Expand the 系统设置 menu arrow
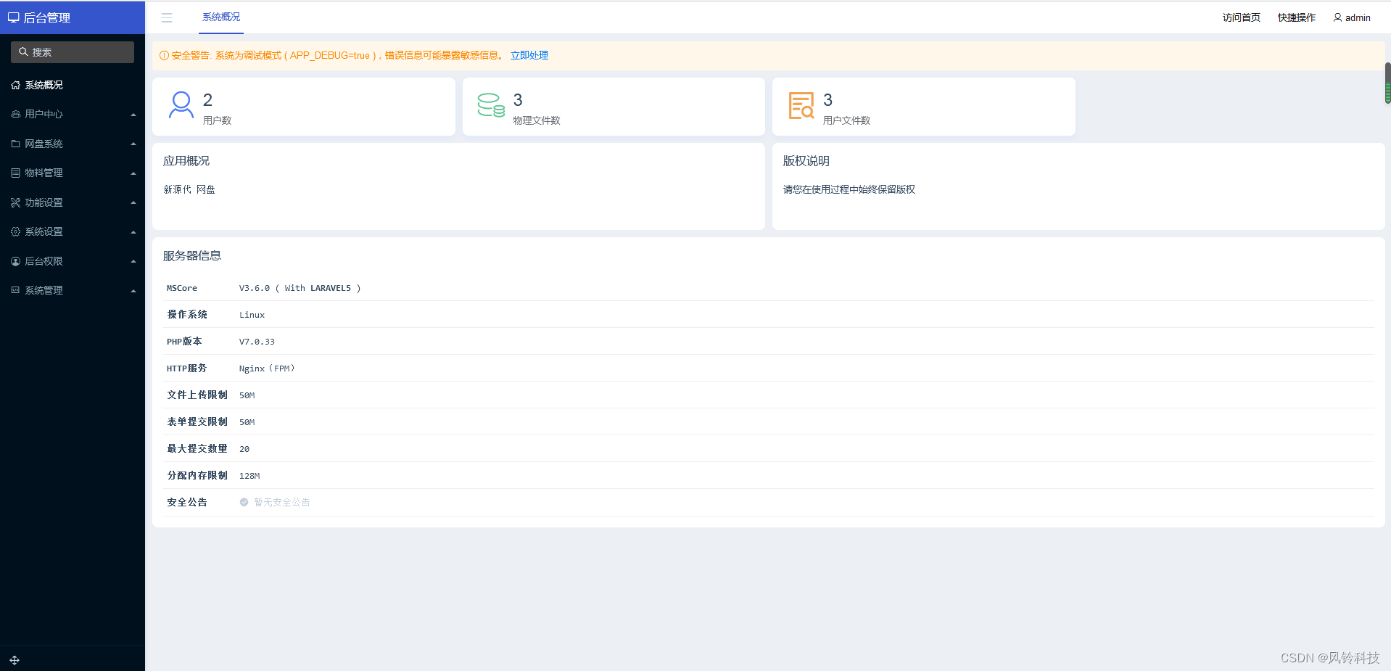This screenshot has width=1391, height=671. tap(133, 232)
